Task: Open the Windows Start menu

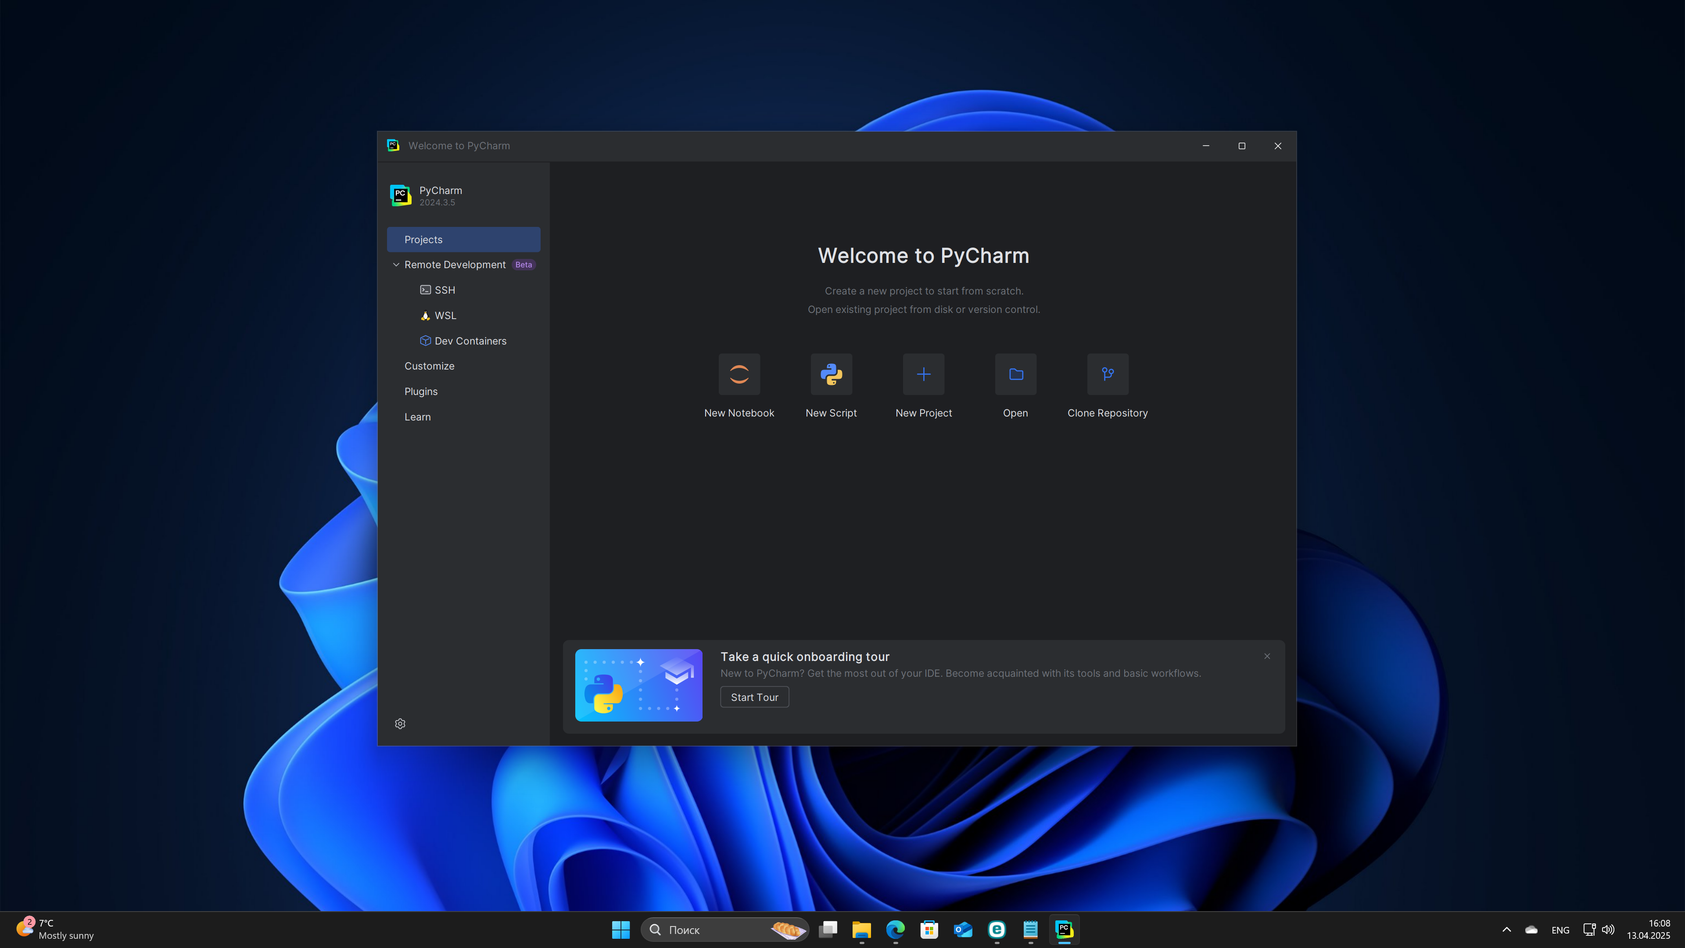Action: (x=621, y=930)
